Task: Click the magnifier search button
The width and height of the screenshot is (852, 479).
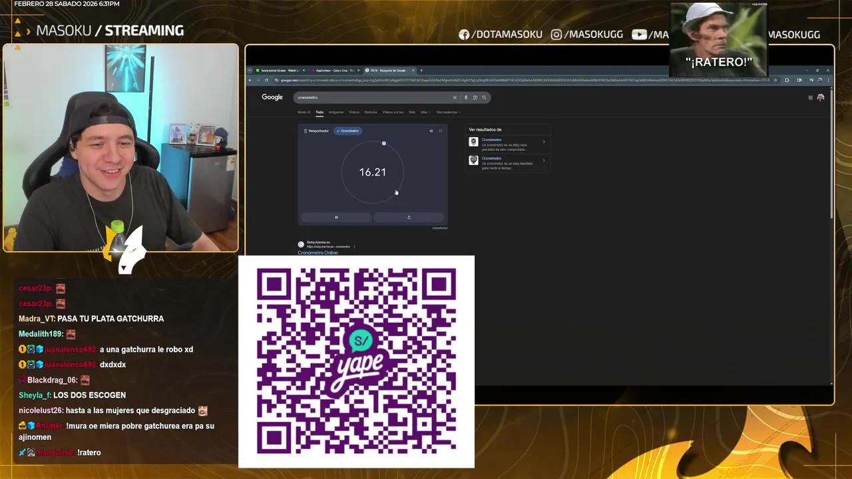Action: pyautogui.click(x=484, y=98)
